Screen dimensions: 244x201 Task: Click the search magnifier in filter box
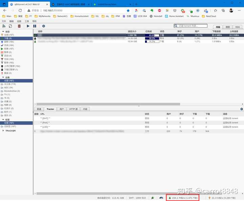pyautogui.click(x=176, y=26)
